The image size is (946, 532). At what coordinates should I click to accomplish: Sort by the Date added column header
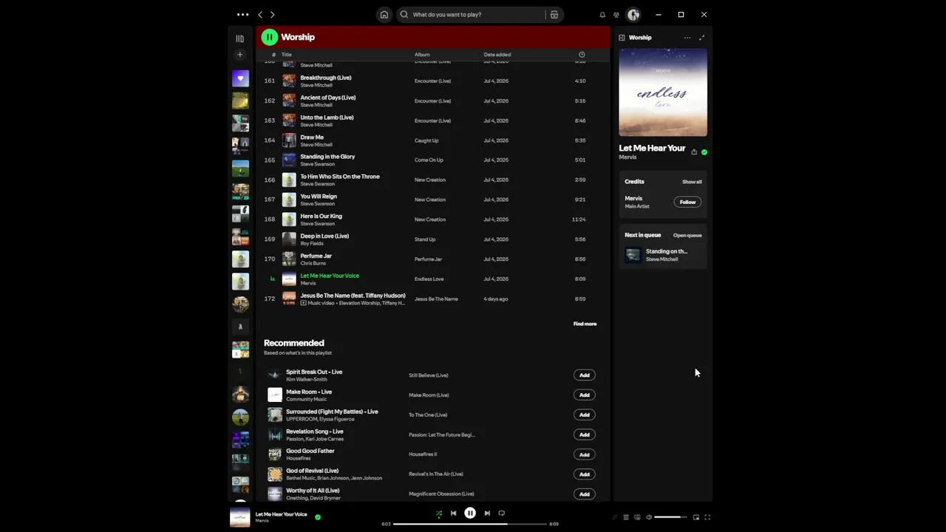497,55
